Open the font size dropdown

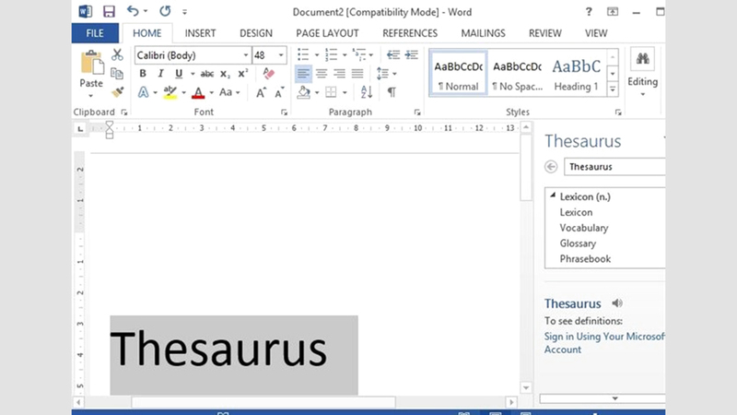pos(281,55)
